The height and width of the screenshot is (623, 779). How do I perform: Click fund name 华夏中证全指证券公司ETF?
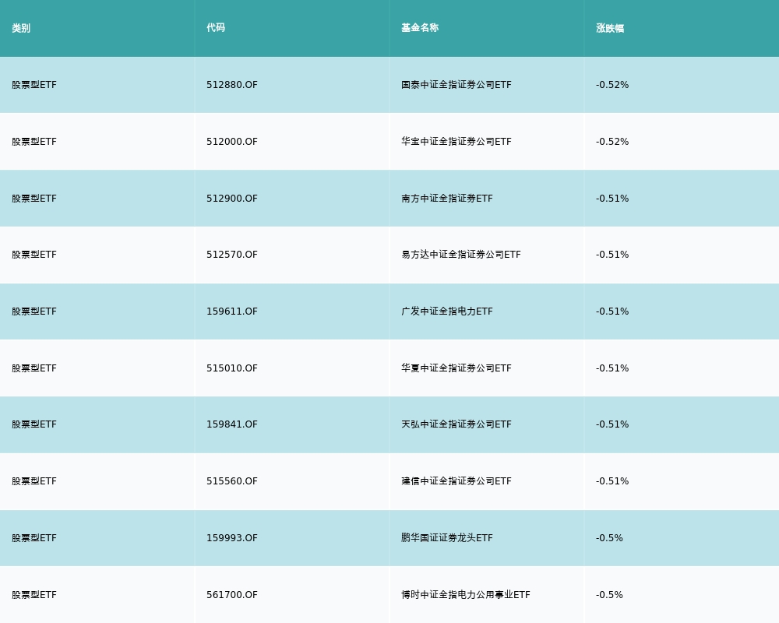point(456,368)
